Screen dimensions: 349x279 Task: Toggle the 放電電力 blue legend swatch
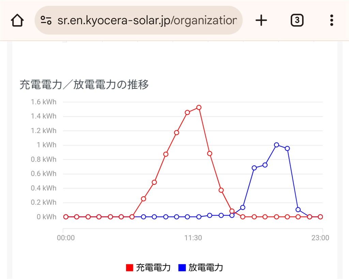point(182,268)
